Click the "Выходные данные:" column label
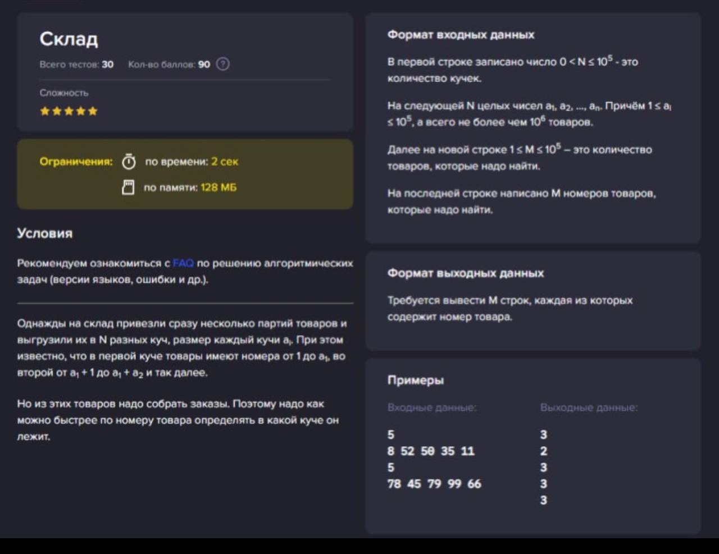This screenshot has height=554, width=719. coord(589,408)
